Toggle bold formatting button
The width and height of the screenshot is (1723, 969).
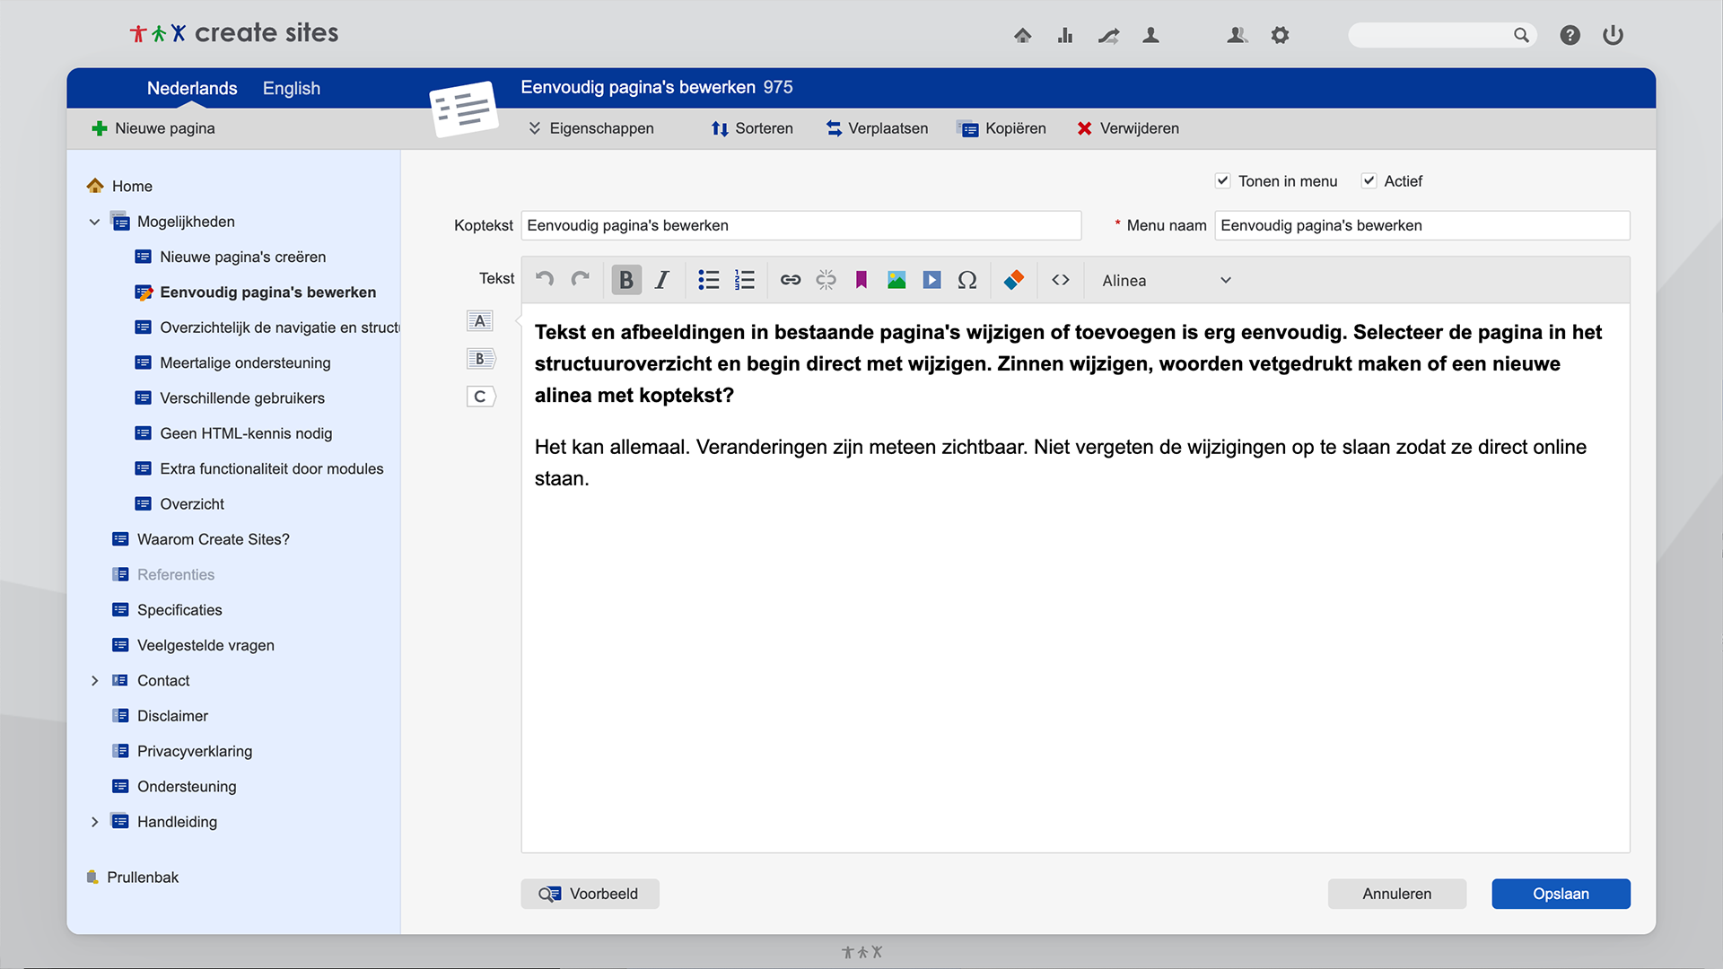click(x=626, y=280)
